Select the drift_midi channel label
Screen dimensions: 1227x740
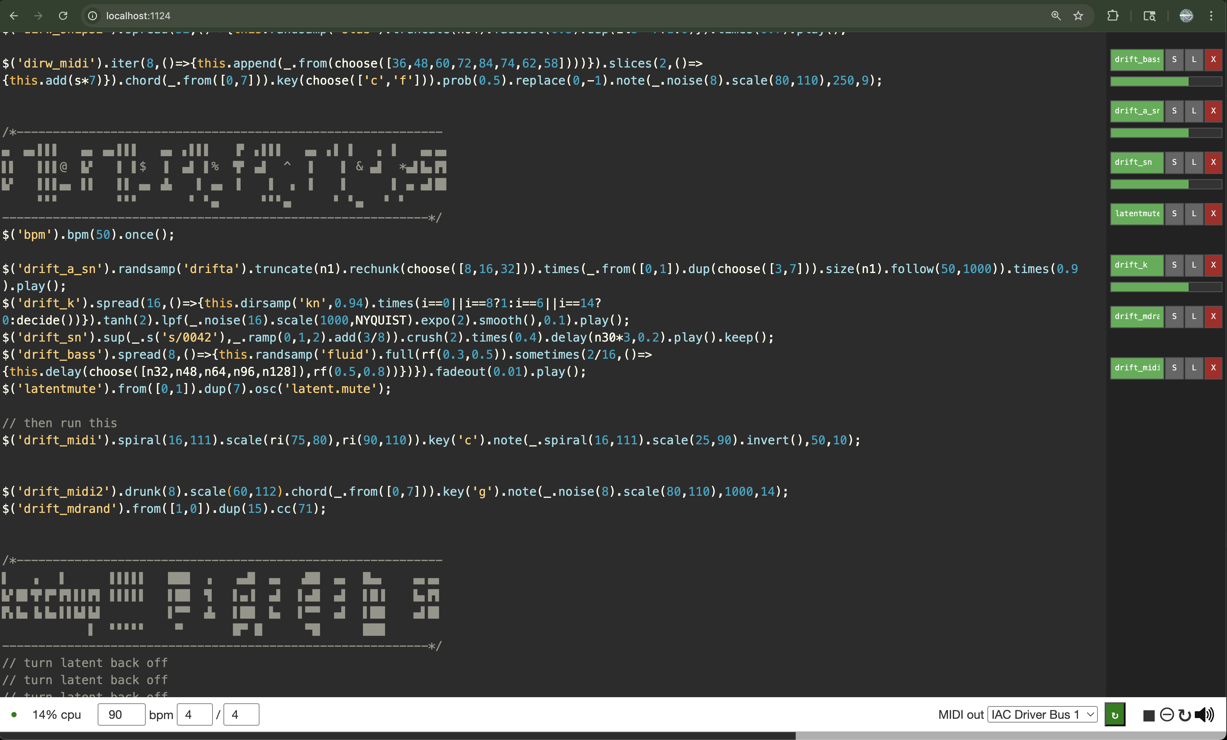pyautogui.click(x=1137, y=368)
